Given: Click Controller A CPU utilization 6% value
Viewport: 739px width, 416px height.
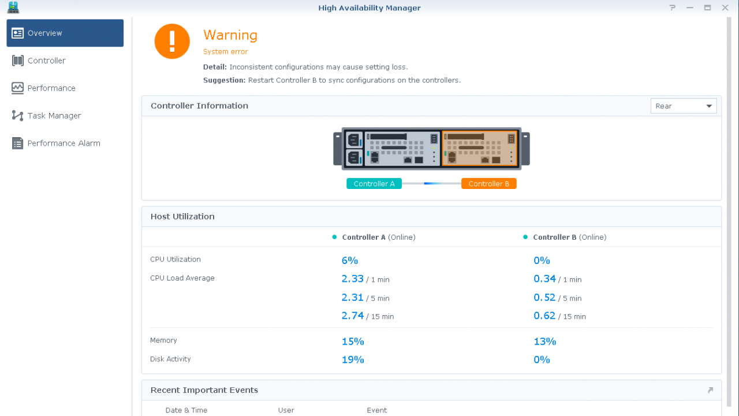Looking at the screenshot, I should [350, 260].
